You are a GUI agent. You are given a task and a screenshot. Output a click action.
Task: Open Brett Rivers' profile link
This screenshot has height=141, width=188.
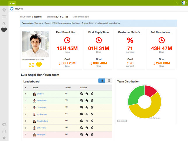(41, 128)
